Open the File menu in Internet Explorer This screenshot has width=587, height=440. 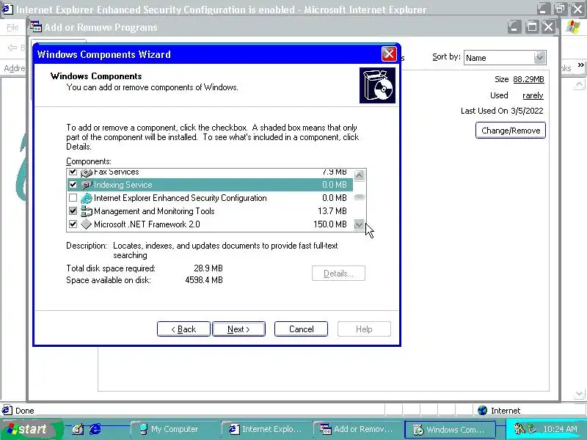[x=12, y=27]
